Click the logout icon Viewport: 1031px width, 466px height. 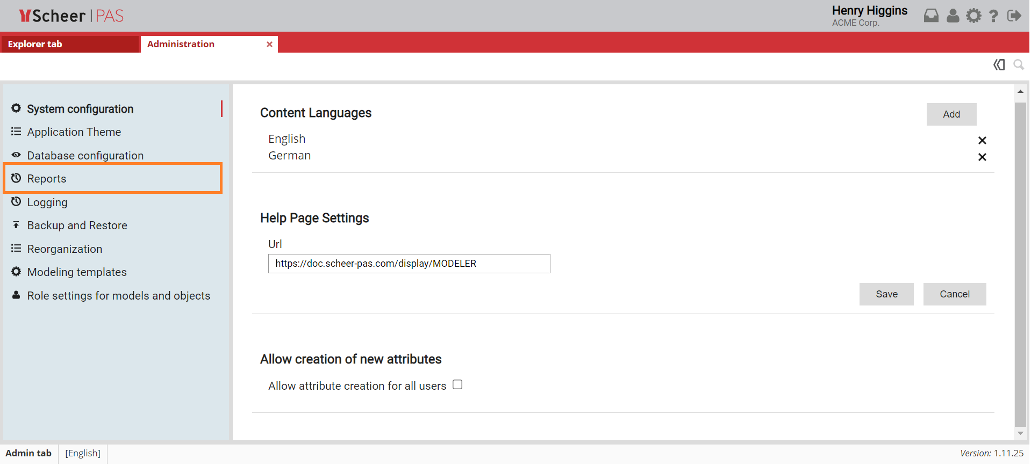1014,16
